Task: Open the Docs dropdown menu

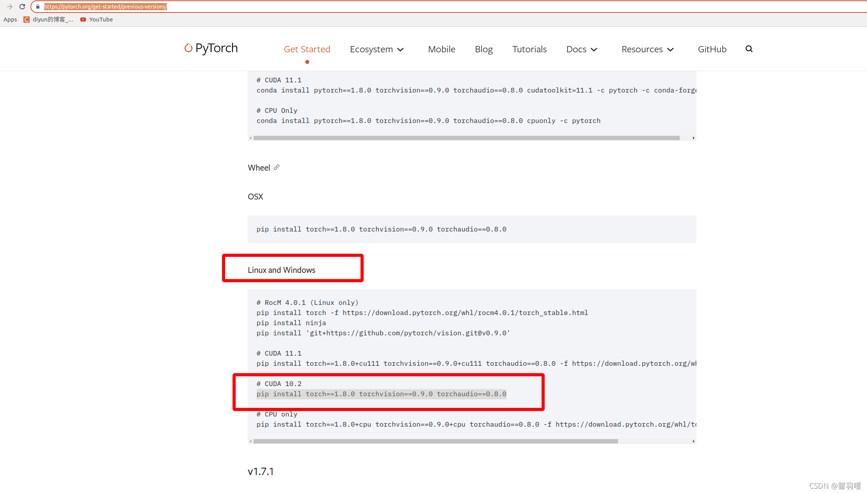Action: (581, 49)
